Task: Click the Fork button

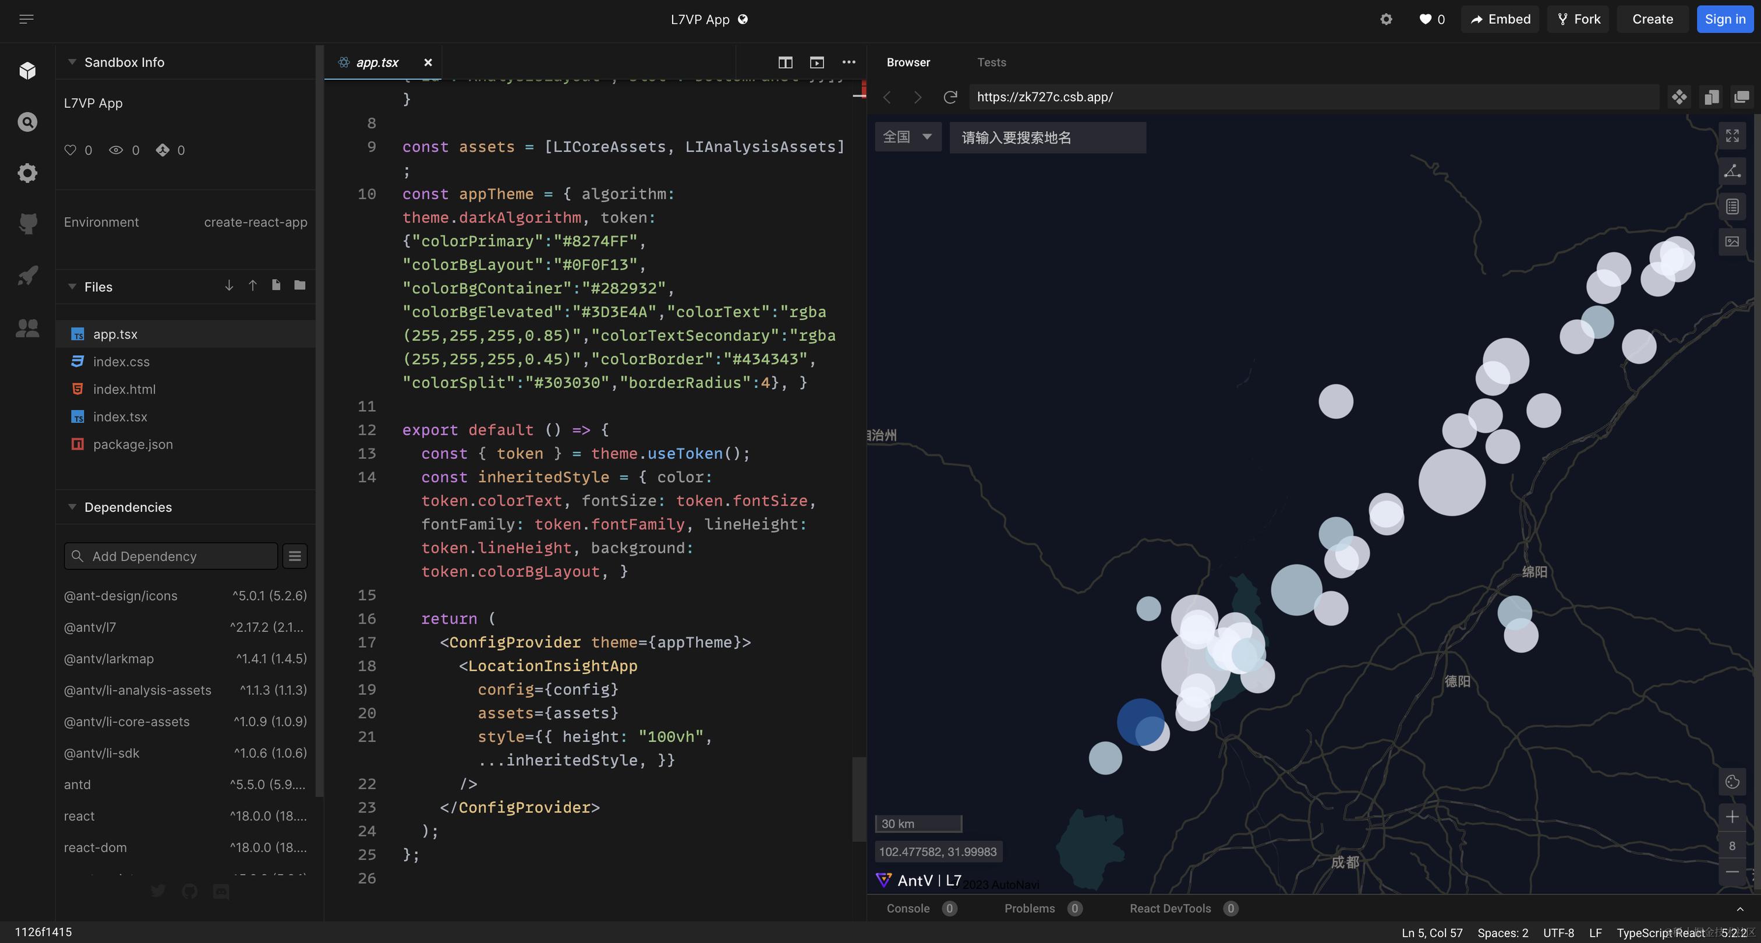Action: pos(1579,19)
